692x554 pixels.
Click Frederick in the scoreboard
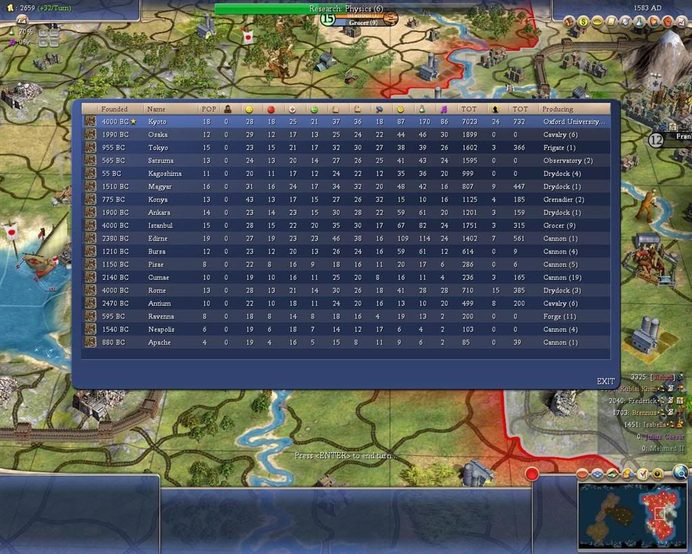pyautogui.click(x=642, y=400)
